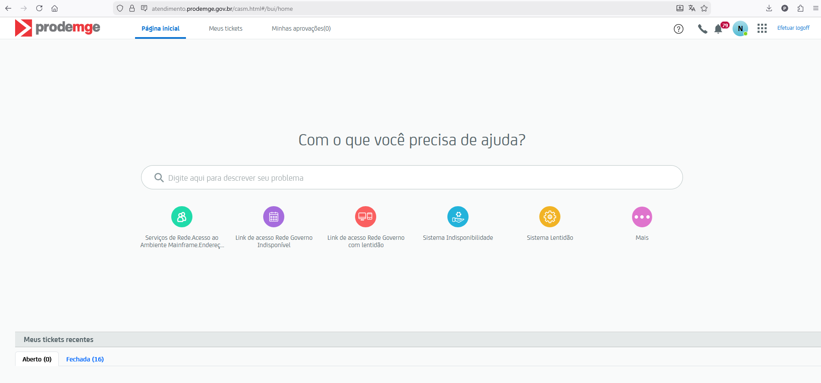Screen dimensions: 821x383
Task: Open the browser translate icon
Action: coord(692,8)
